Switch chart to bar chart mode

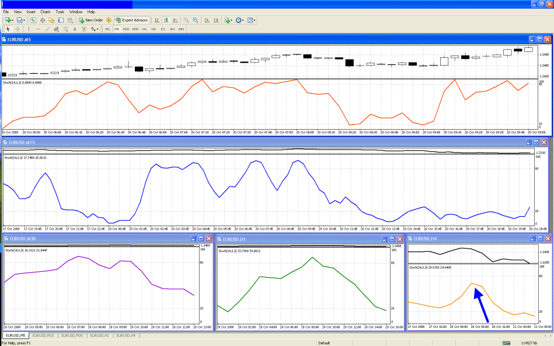(156, 20)
